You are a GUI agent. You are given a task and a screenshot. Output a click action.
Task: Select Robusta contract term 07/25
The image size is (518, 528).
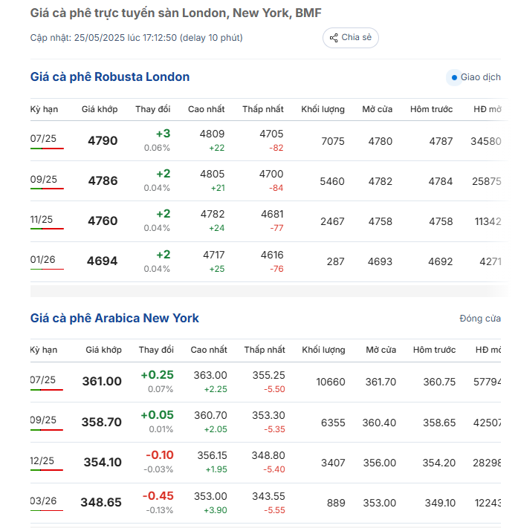[43, 138]
